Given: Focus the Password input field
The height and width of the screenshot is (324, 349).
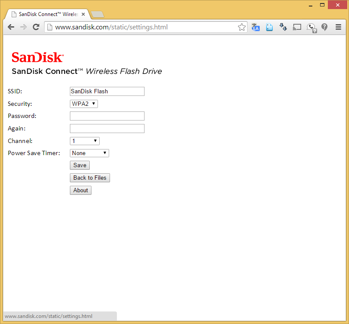Looking at the screenshot, I should coord(107,116).
